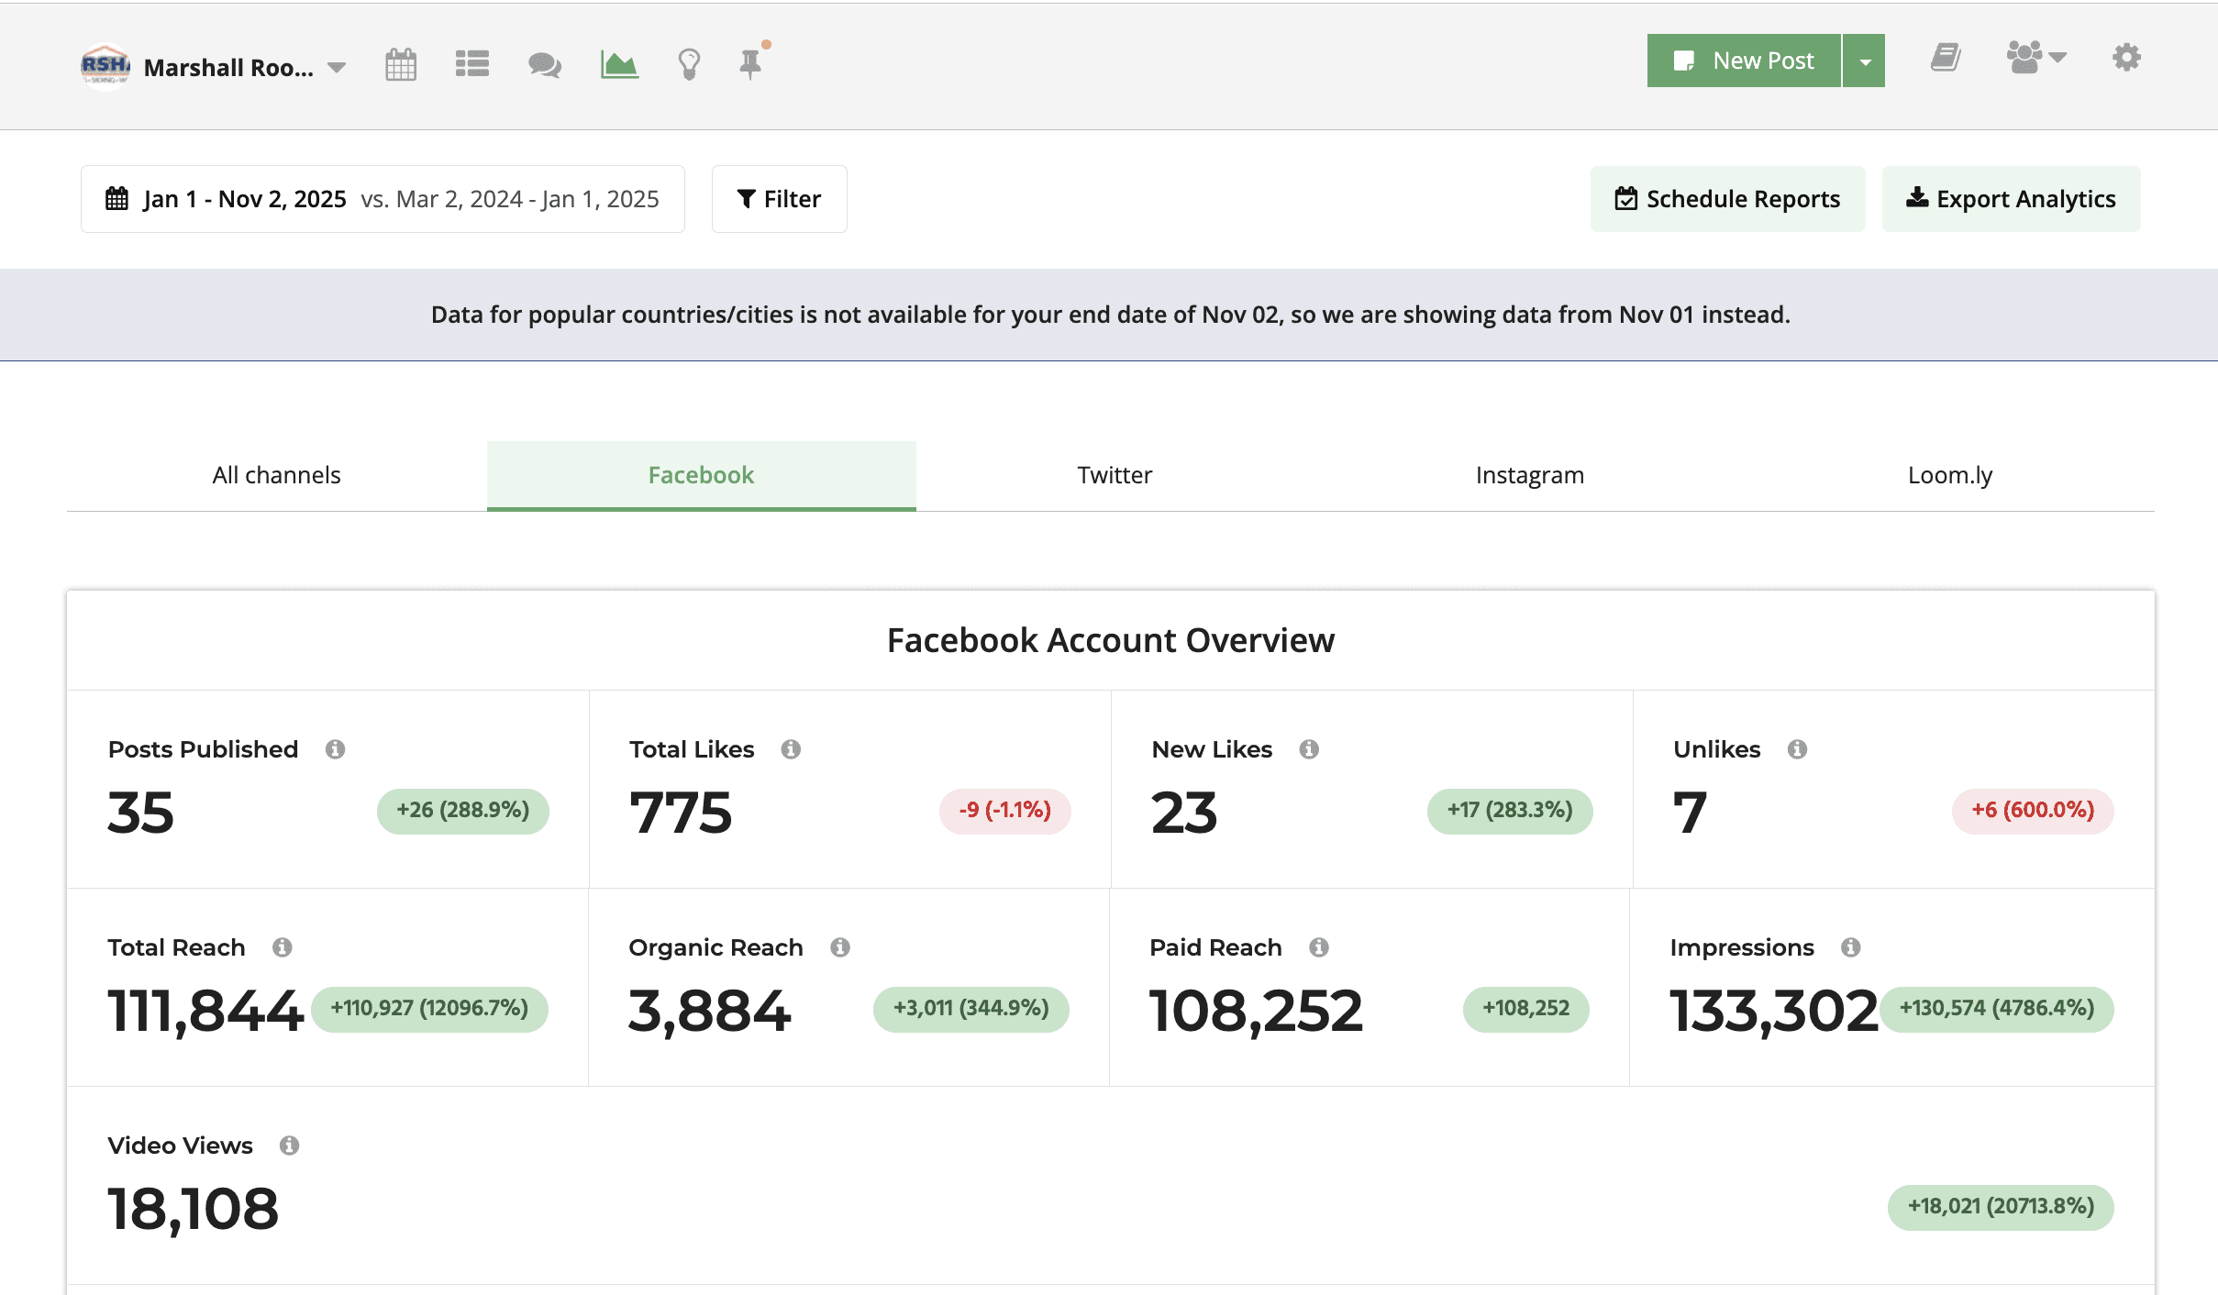Click the New Post button
This screenshot has width=2218, height=1295.
[1744, 61]
